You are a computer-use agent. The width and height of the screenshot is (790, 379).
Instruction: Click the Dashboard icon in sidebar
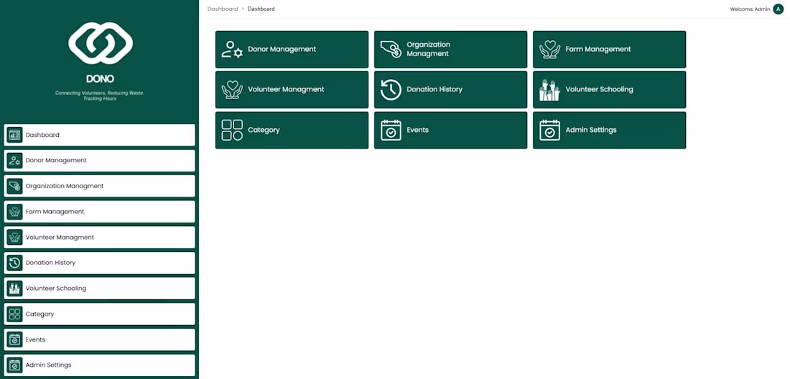pos(14,135)
